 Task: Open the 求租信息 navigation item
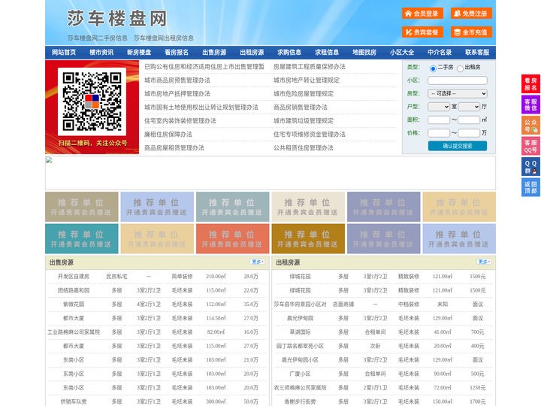click(327, 53)
